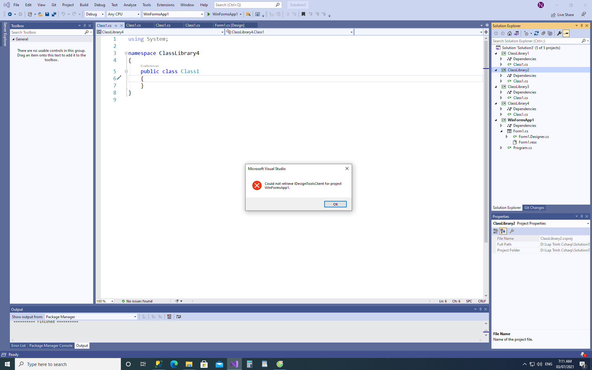Click Clear All icon in Output panel
Screen dimensions: 592x370
click(169, 317)
